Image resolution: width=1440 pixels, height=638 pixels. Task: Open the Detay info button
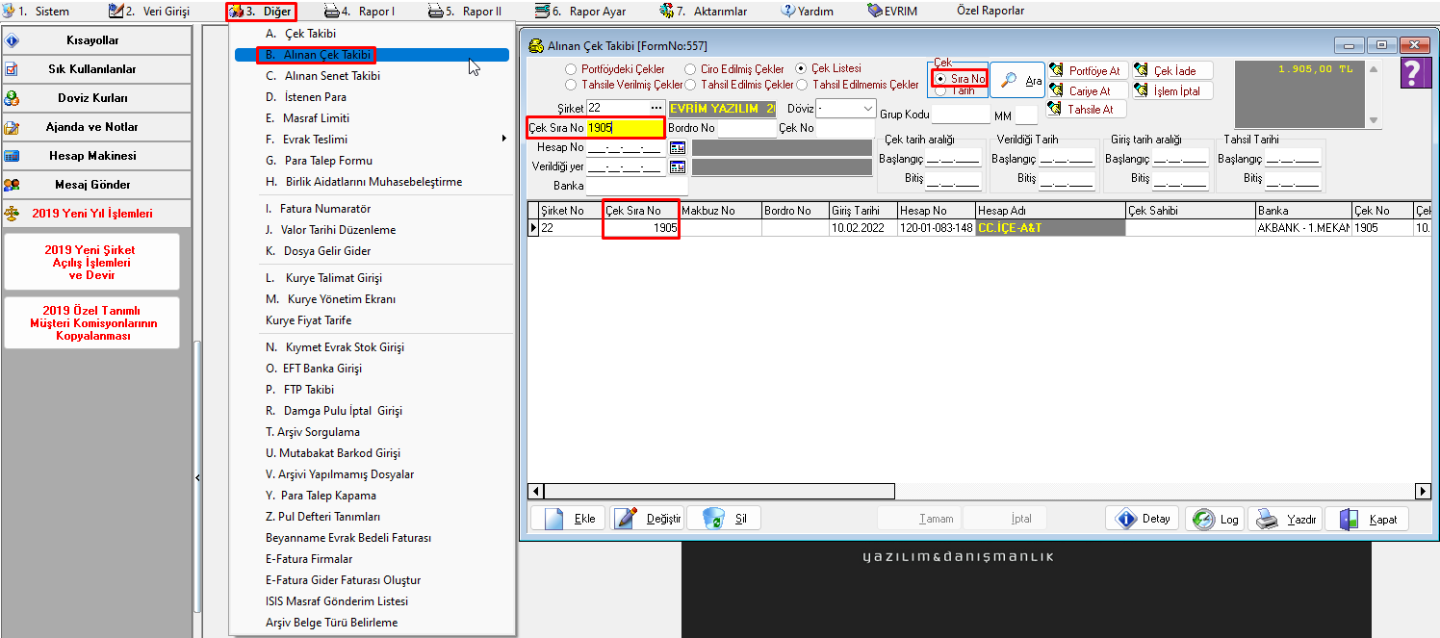[1143, 519]
